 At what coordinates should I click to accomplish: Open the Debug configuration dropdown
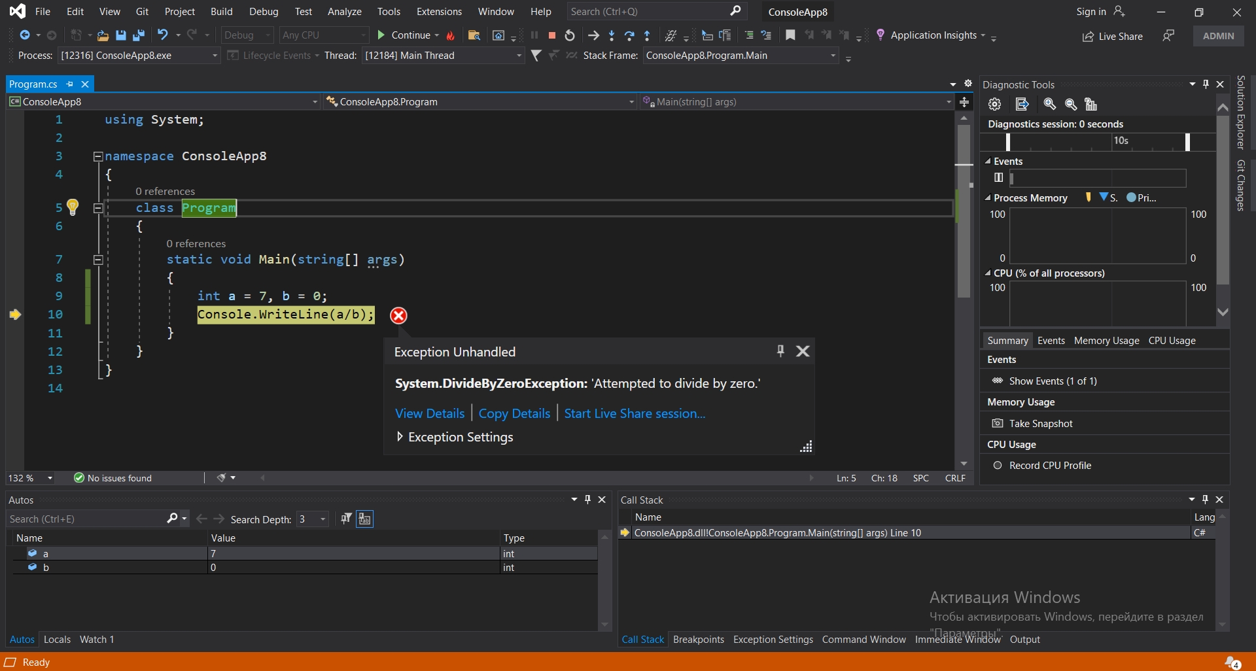tap(247, 35)
